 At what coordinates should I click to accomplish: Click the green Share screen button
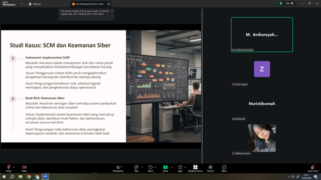click(166, 168)
